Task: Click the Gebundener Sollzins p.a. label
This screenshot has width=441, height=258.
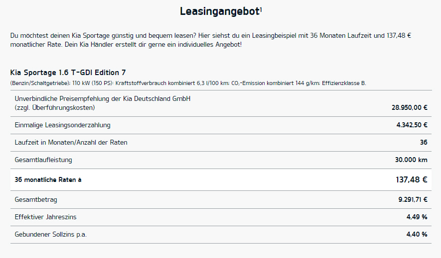Action: pyautogui.click(x=51, y=235)
